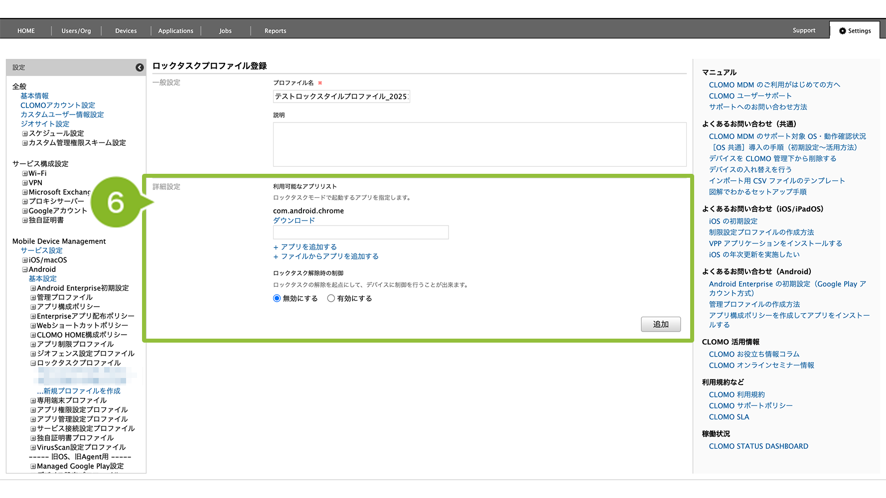Open the Applications menu tab

pos(175,31)
